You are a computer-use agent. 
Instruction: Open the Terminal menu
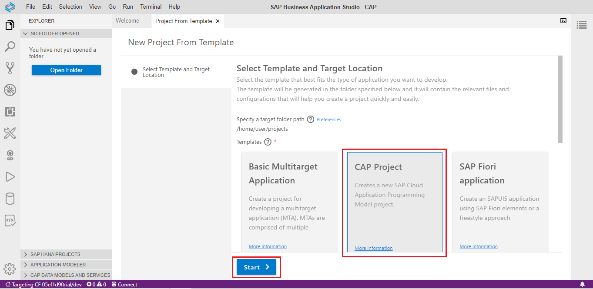[x=151, y=7]
